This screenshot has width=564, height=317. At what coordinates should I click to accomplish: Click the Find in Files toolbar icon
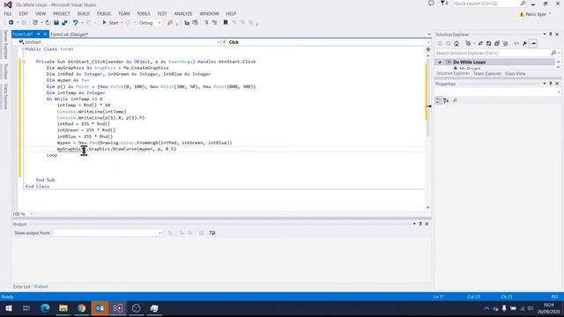[170, 23]
